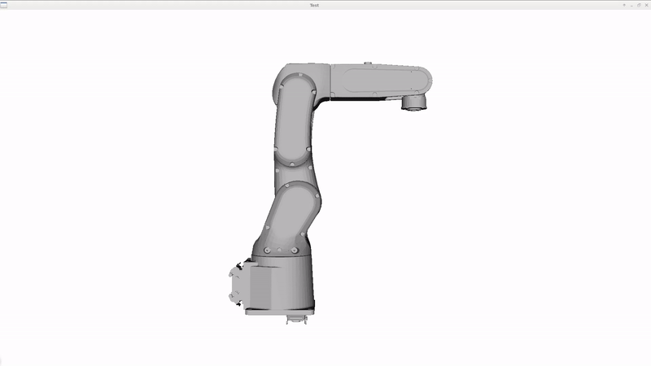The height and width of the screenshot is (366, 651).
Task: Click the shade/roll-up window button
Action: coord(624,6)
